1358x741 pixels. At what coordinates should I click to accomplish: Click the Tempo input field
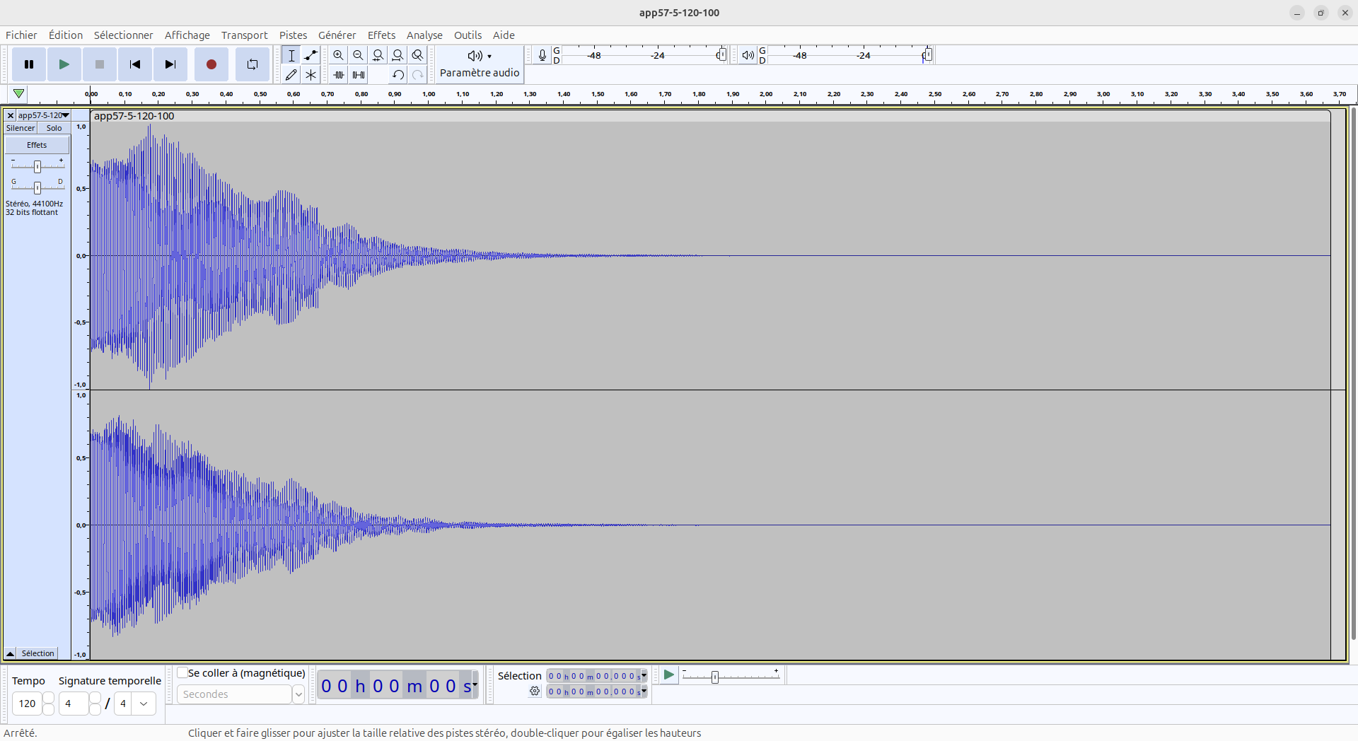coord(28,704)
